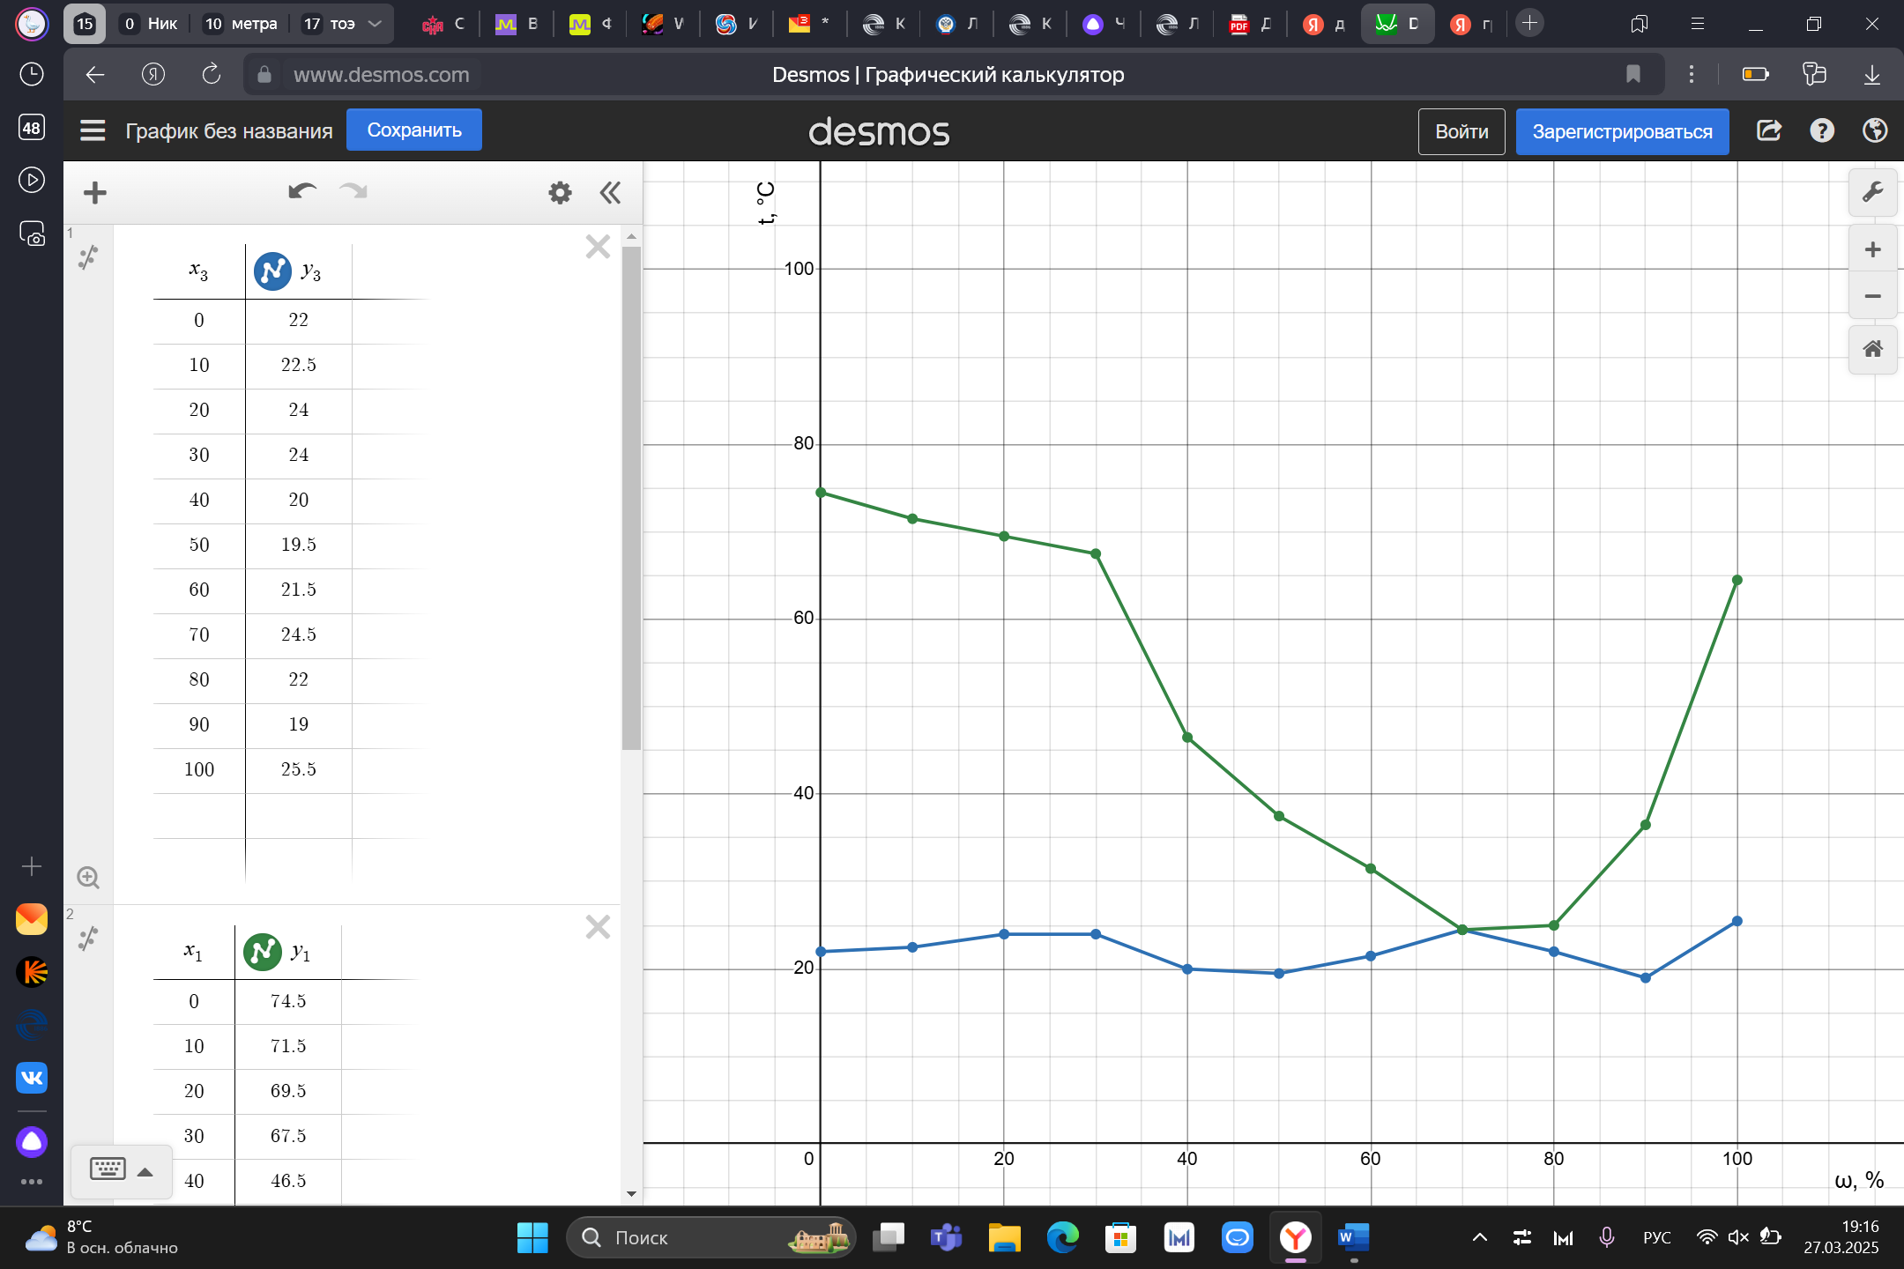Open Alice assistant in sidebar
The width and height of the screenshot is (1904, 1269).
(x=32, y=1141)
